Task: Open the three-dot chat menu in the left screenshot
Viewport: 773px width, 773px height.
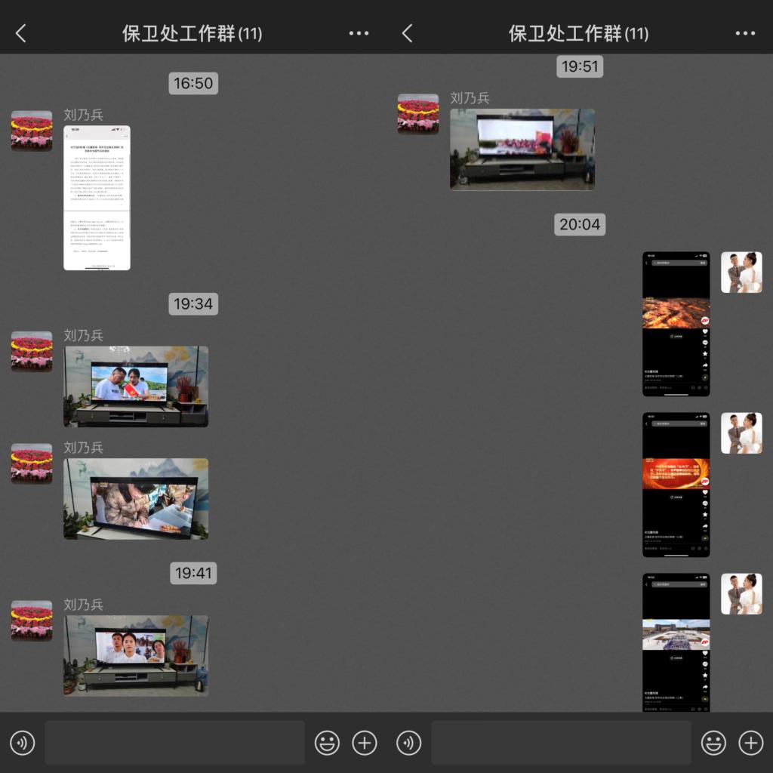Action: point(359,33)
